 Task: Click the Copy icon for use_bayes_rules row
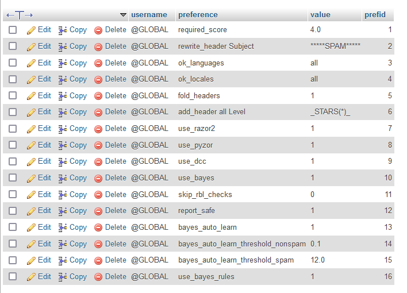coord(63,277)
